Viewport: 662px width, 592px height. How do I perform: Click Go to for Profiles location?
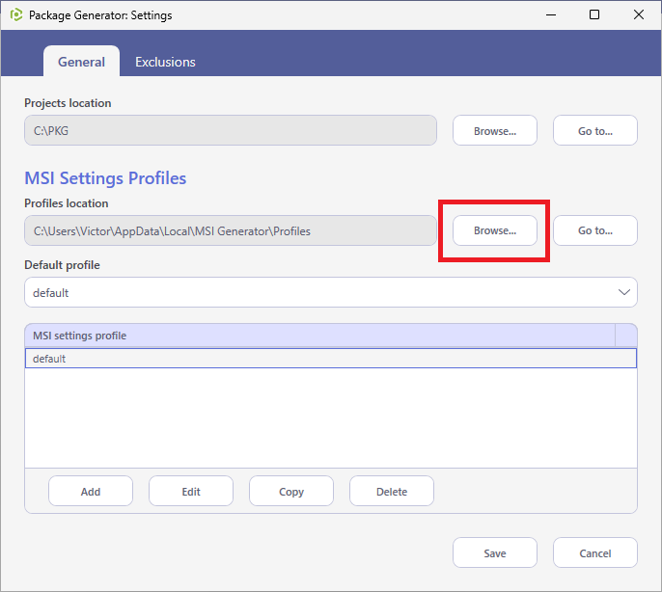pos(594,230)
